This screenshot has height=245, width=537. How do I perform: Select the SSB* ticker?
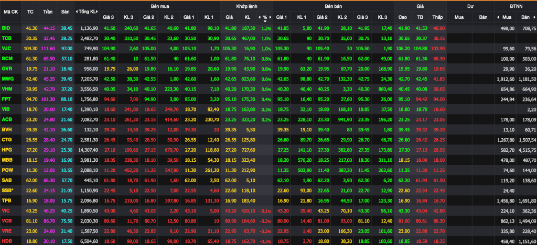coord(7,191)
